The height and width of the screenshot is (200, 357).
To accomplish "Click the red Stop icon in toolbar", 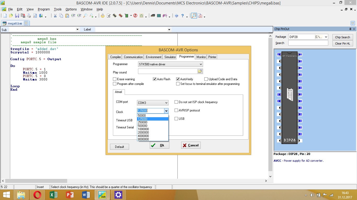I will point(135,16).
